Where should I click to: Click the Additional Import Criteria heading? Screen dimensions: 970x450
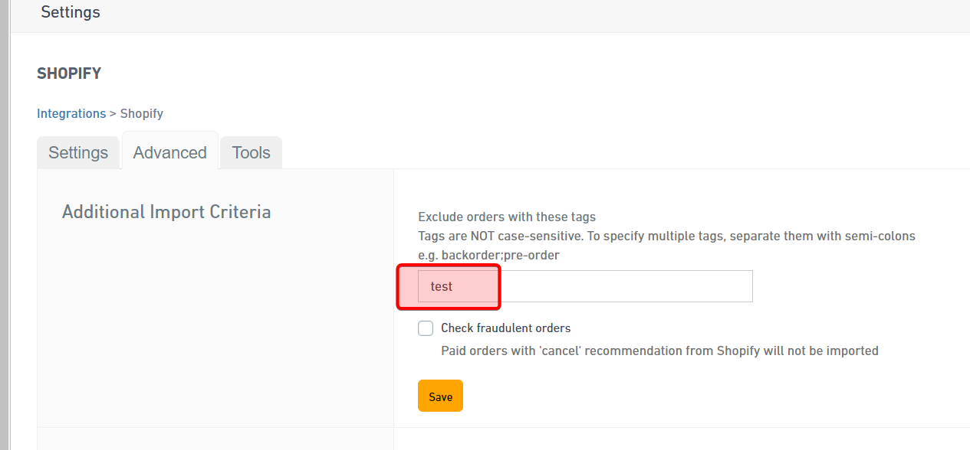(x=166, y=212)
